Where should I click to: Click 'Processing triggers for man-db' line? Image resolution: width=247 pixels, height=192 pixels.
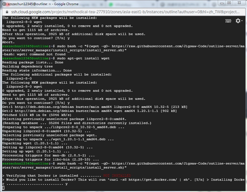point(48,155)
